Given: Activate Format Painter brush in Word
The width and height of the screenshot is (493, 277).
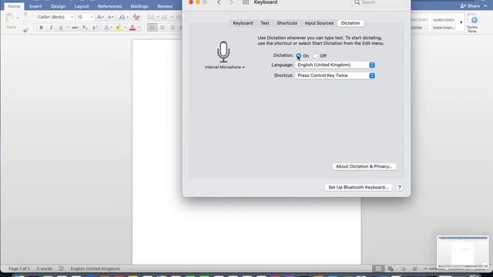Looking at the screenshot, I should pyautogui.click(x=25, y=30).
